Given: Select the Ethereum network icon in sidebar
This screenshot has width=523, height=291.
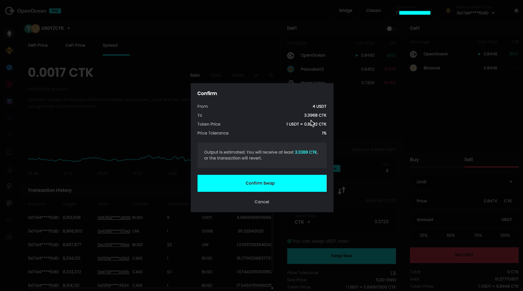Looking at the screenshot, I should [x=9, y=34].
